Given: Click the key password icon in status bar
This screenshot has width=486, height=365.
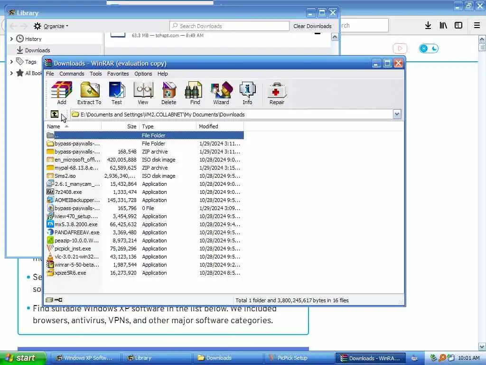Looking at the screenshot, I should tap(58, 300).
